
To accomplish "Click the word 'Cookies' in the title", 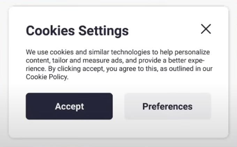I will [50, 31].
